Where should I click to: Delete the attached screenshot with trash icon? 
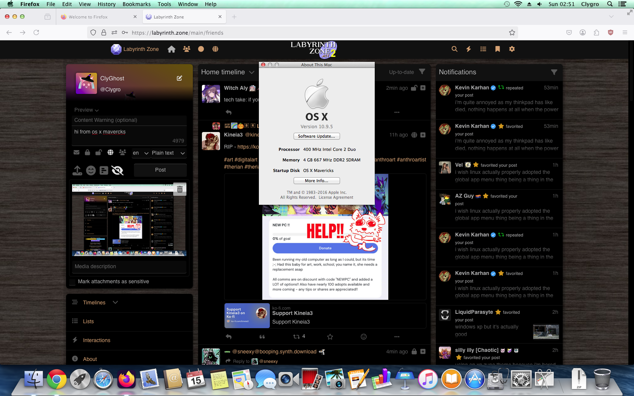[x=180, y=189]
